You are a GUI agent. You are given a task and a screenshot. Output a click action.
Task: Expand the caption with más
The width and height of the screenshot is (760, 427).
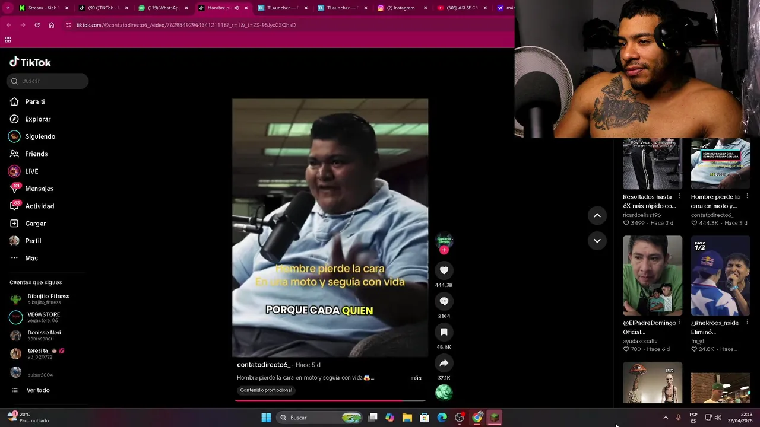(x=416, y=378)
